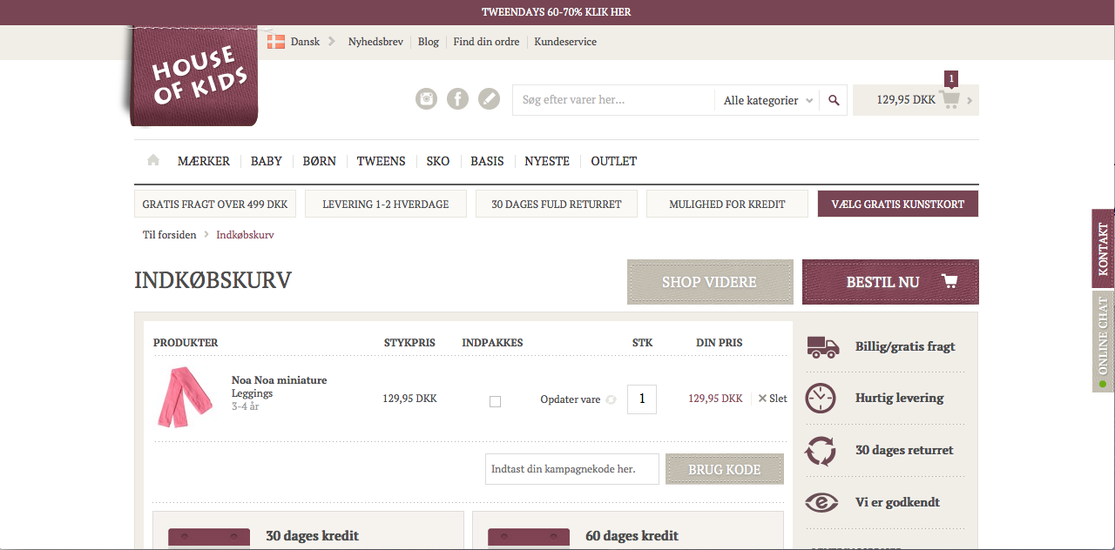Open the TWEENS menu item
This screenshot has height=550, width=1115.
(x=381, y=161)
